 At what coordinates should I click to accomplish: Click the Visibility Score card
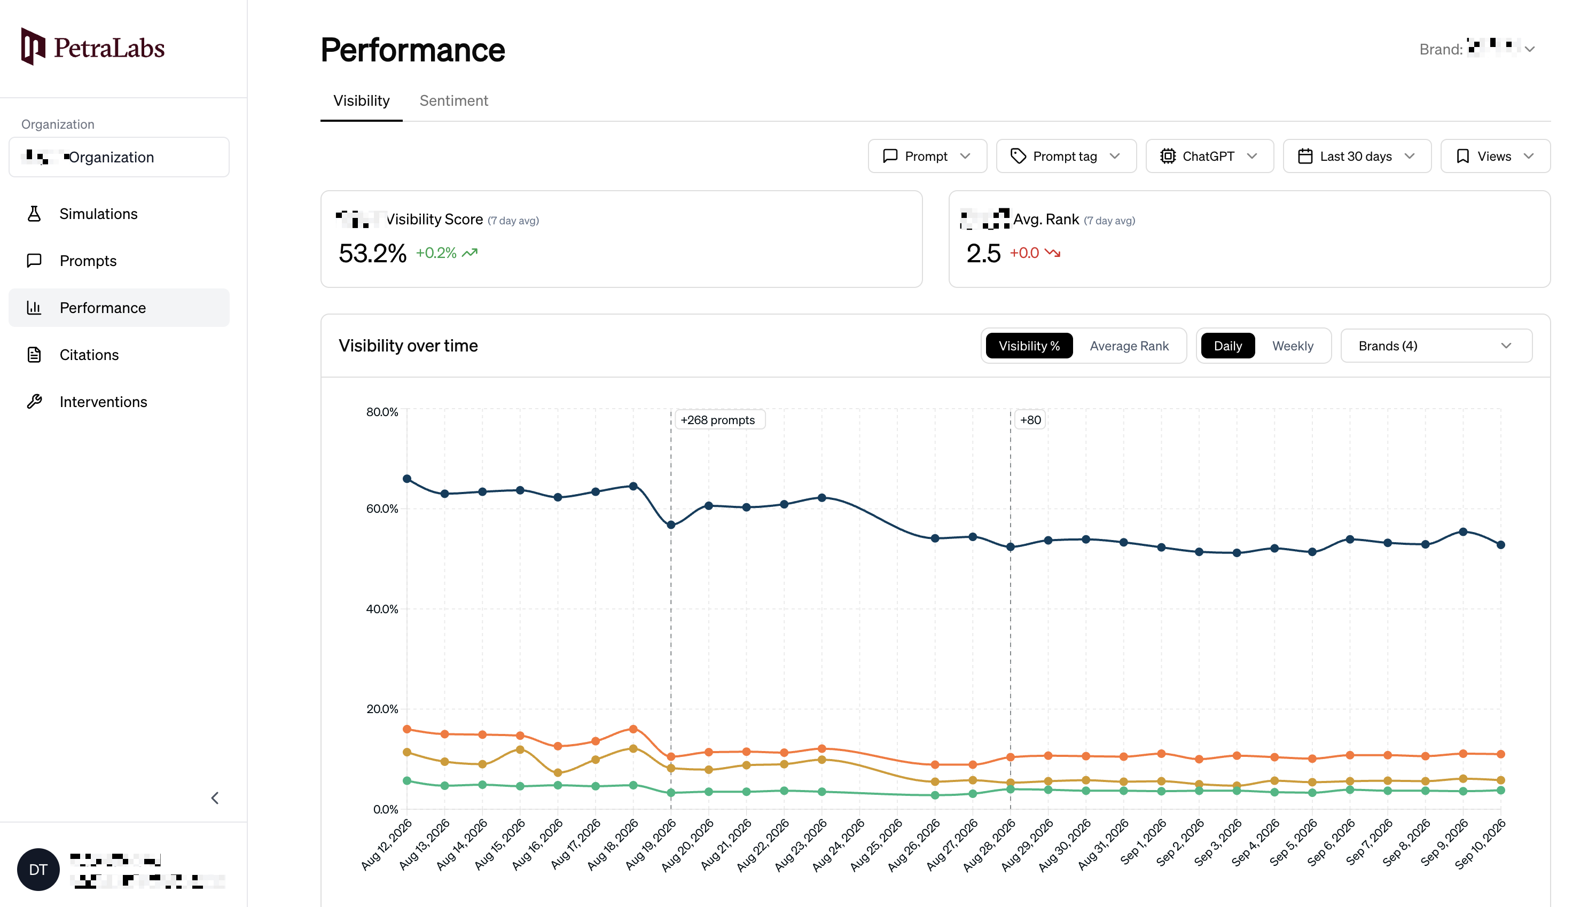(x=621, y=239)
